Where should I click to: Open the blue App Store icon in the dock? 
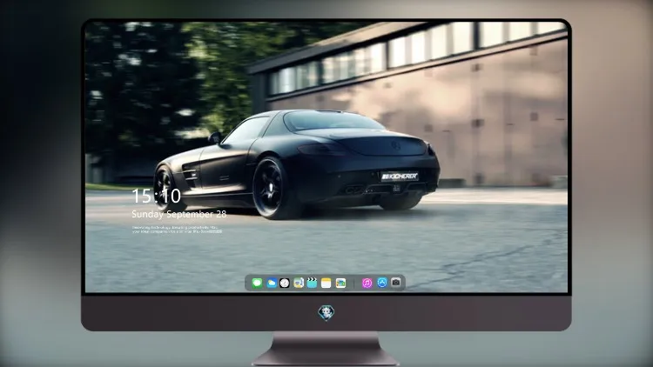(382, 283)
